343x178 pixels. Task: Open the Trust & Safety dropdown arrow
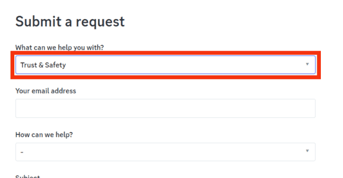(x=307, y=64)
